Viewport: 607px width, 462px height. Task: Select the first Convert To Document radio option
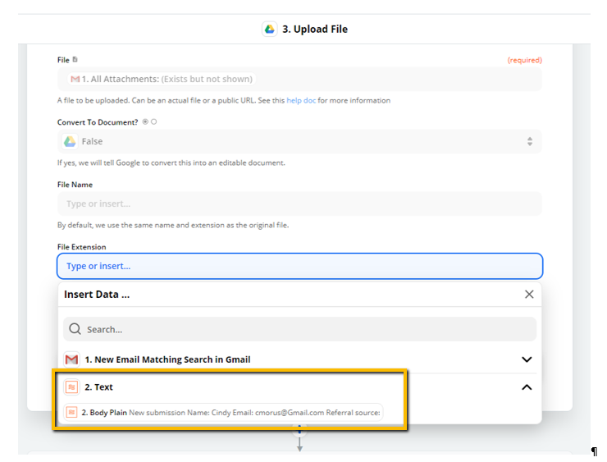click(x=145, y=121)
